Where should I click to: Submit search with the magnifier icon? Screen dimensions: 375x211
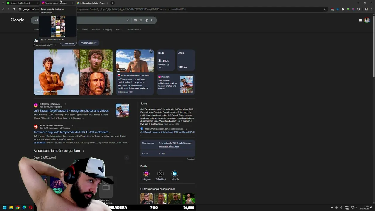pos(152,20)
